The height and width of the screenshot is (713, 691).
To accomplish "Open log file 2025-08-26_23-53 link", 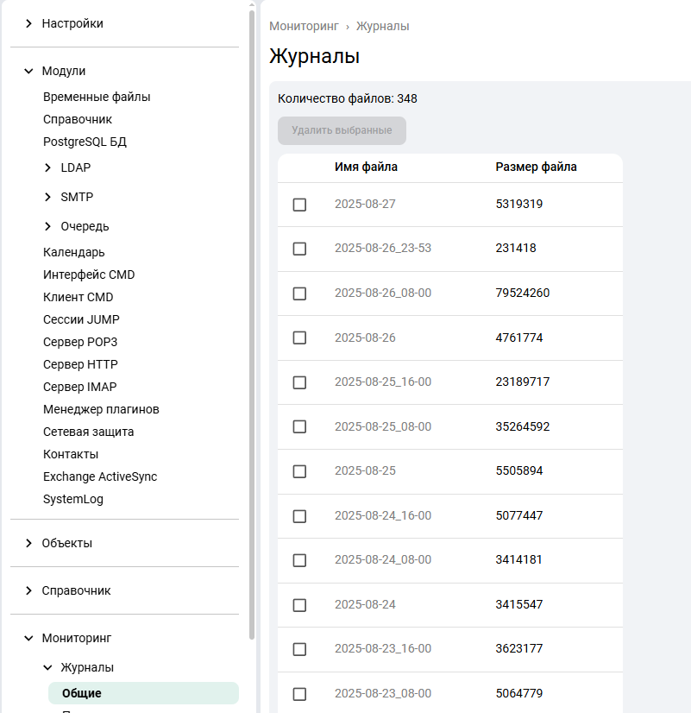I will [x=382, y=248].
